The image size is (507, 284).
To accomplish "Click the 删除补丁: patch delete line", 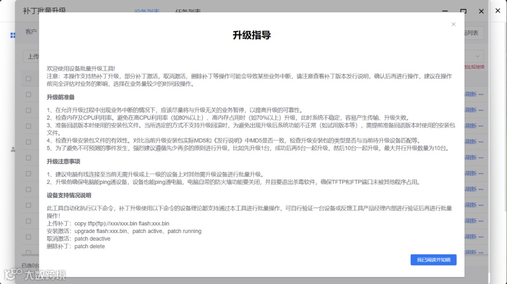I will click(76, 246).
